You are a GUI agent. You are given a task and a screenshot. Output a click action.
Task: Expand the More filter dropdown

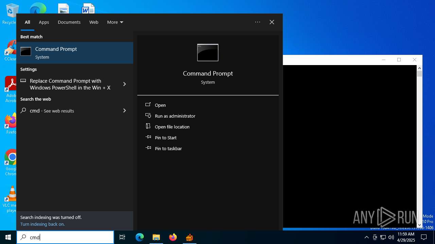click(115, 22)
